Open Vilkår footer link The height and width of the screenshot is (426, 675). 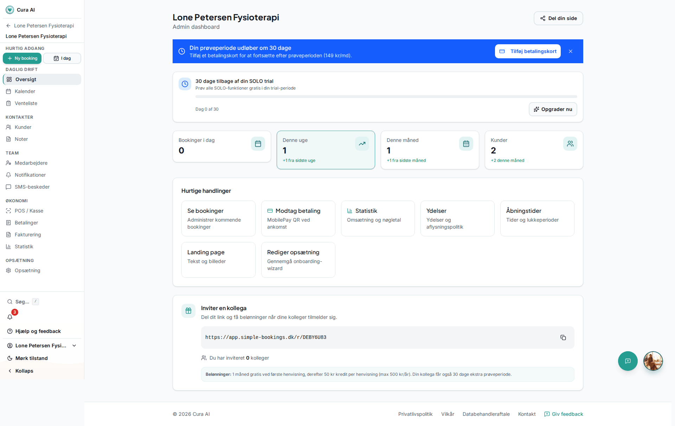(x=448, y=414)
